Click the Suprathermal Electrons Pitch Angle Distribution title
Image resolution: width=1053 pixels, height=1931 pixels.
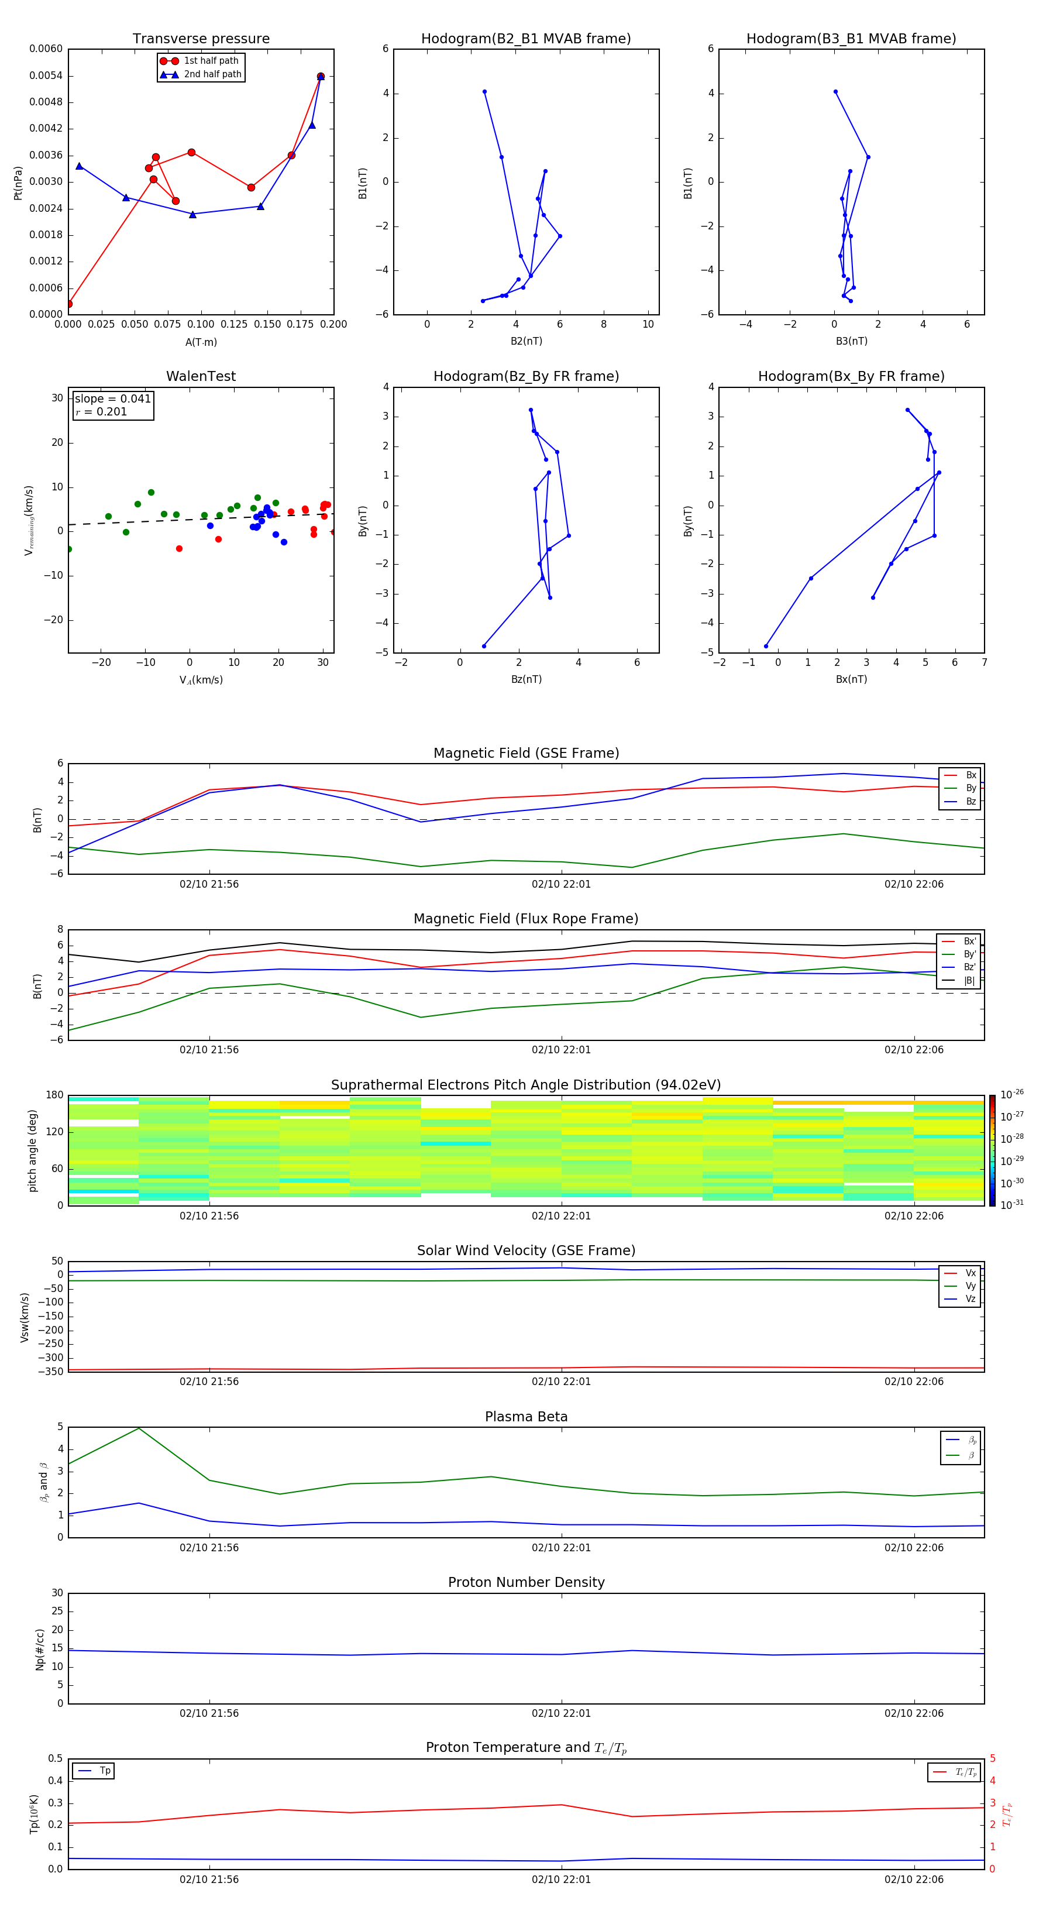pyautogui.click(x=526, y=1085)
